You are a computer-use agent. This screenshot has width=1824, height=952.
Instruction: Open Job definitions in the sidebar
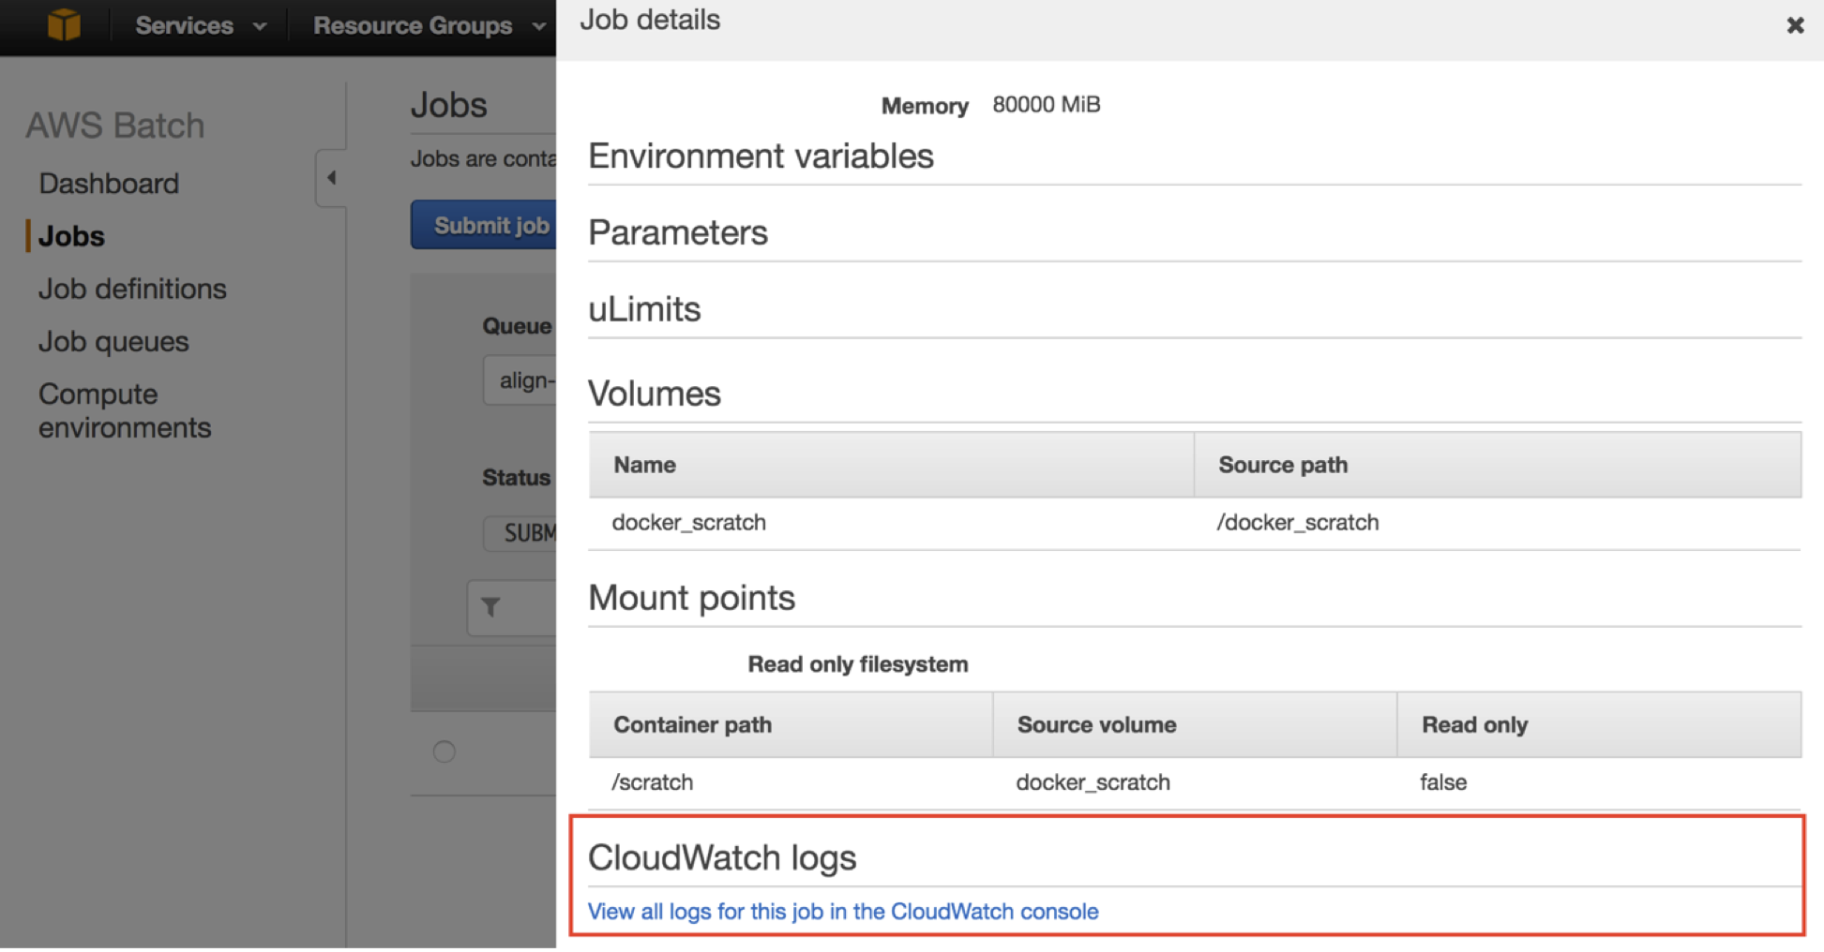[x=132, y=289]
